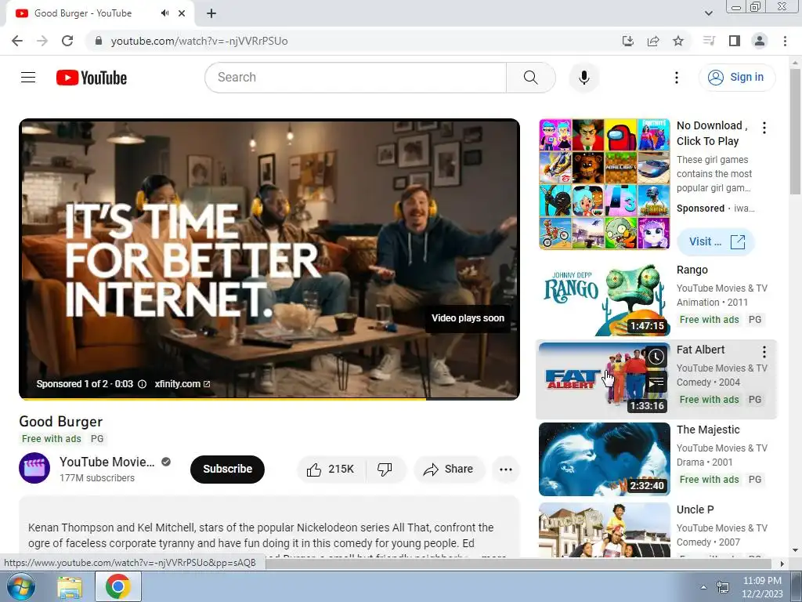Open Uncle P movie thumbnail
Image resolution: width=802 pixels, height=602 pixels.
coord(604,530)
